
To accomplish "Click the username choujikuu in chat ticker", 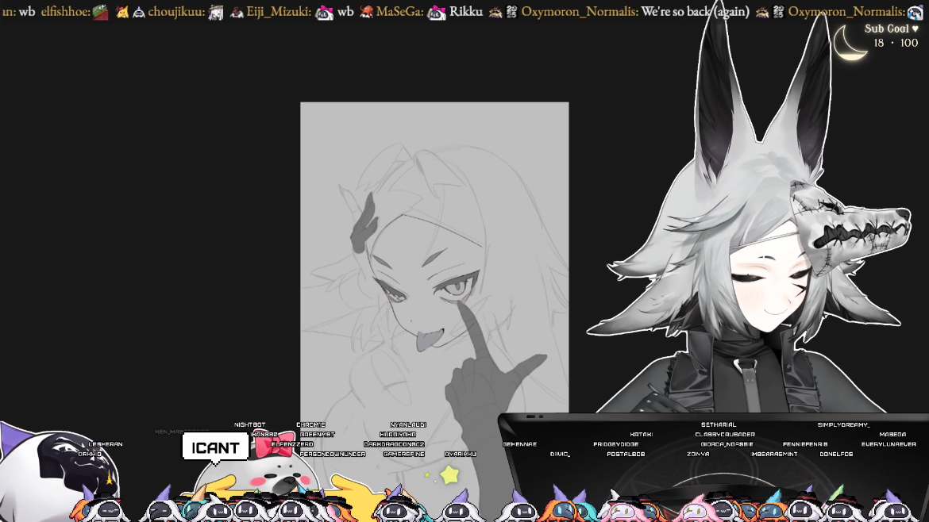I will 176,11.
